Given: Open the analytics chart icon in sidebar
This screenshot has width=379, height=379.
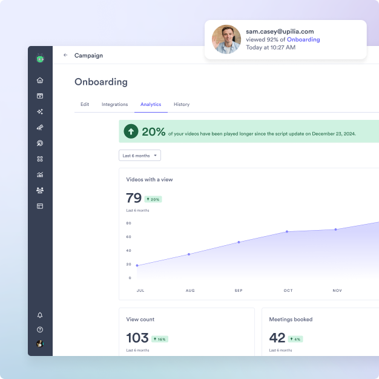Looking at the screenshot, I should [40, 175].
